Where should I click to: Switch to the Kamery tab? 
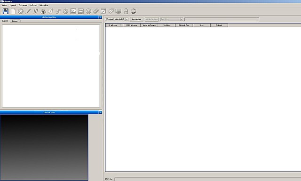15,21
